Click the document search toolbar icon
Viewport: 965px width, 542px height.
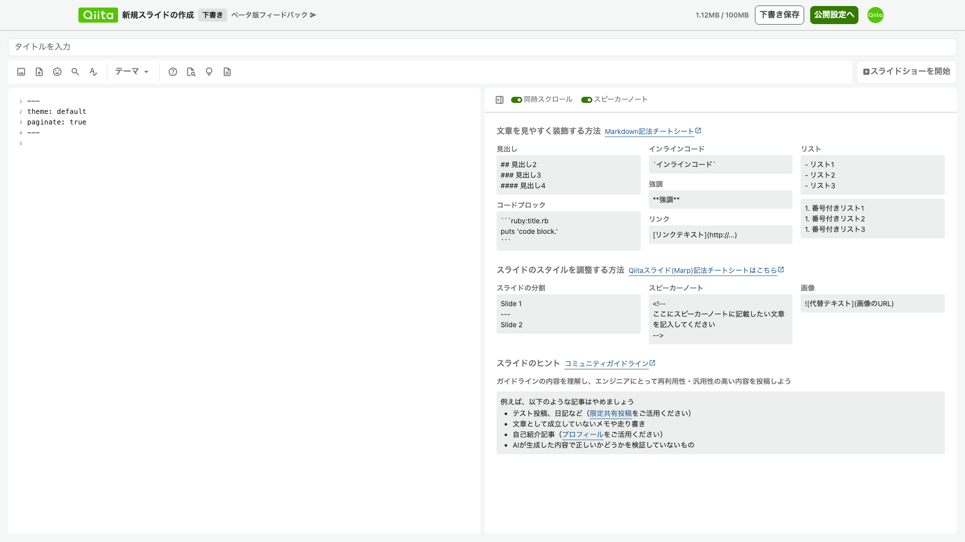tap(191, 72)
